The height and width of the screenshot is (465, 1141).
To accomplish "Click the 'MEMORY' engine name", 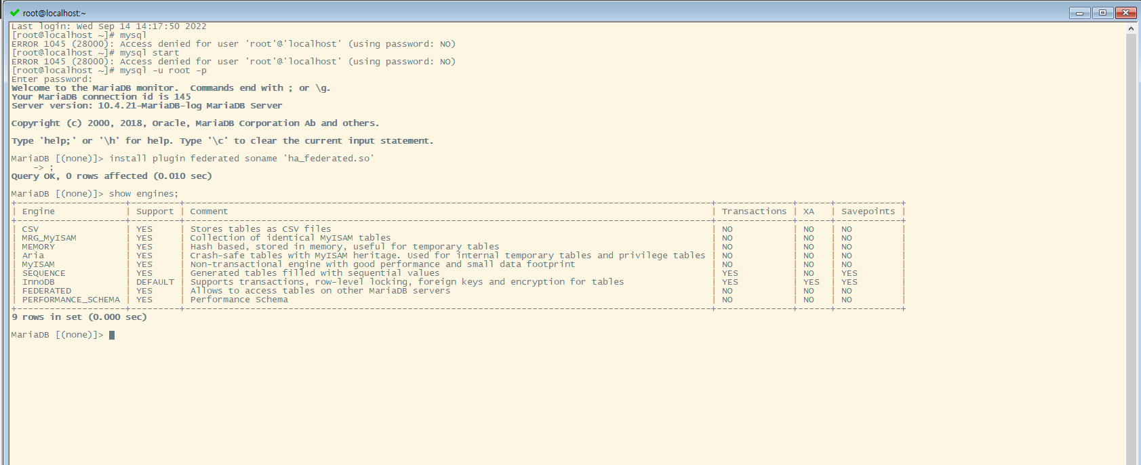I will pyautogui.click(x=39, y=247).
